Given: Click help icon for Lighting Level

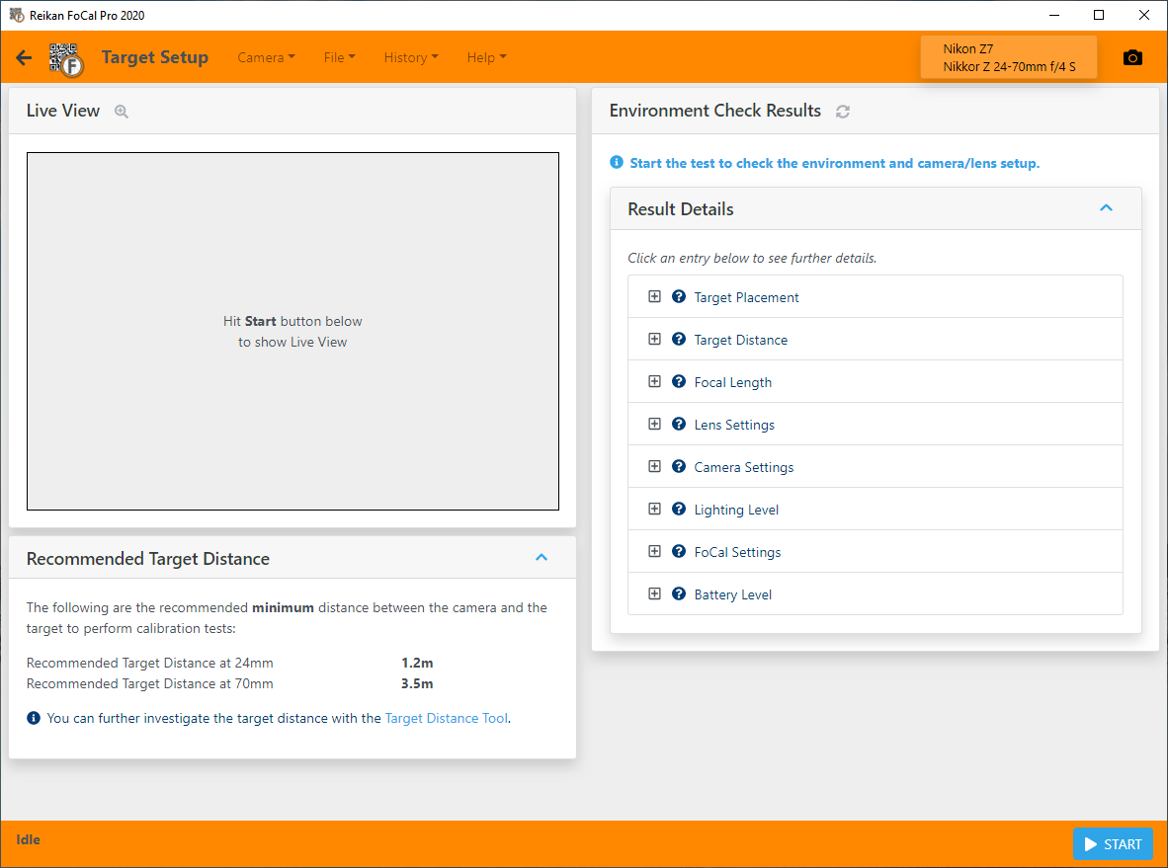Looking at the screenshot, I should click(679, 509).
